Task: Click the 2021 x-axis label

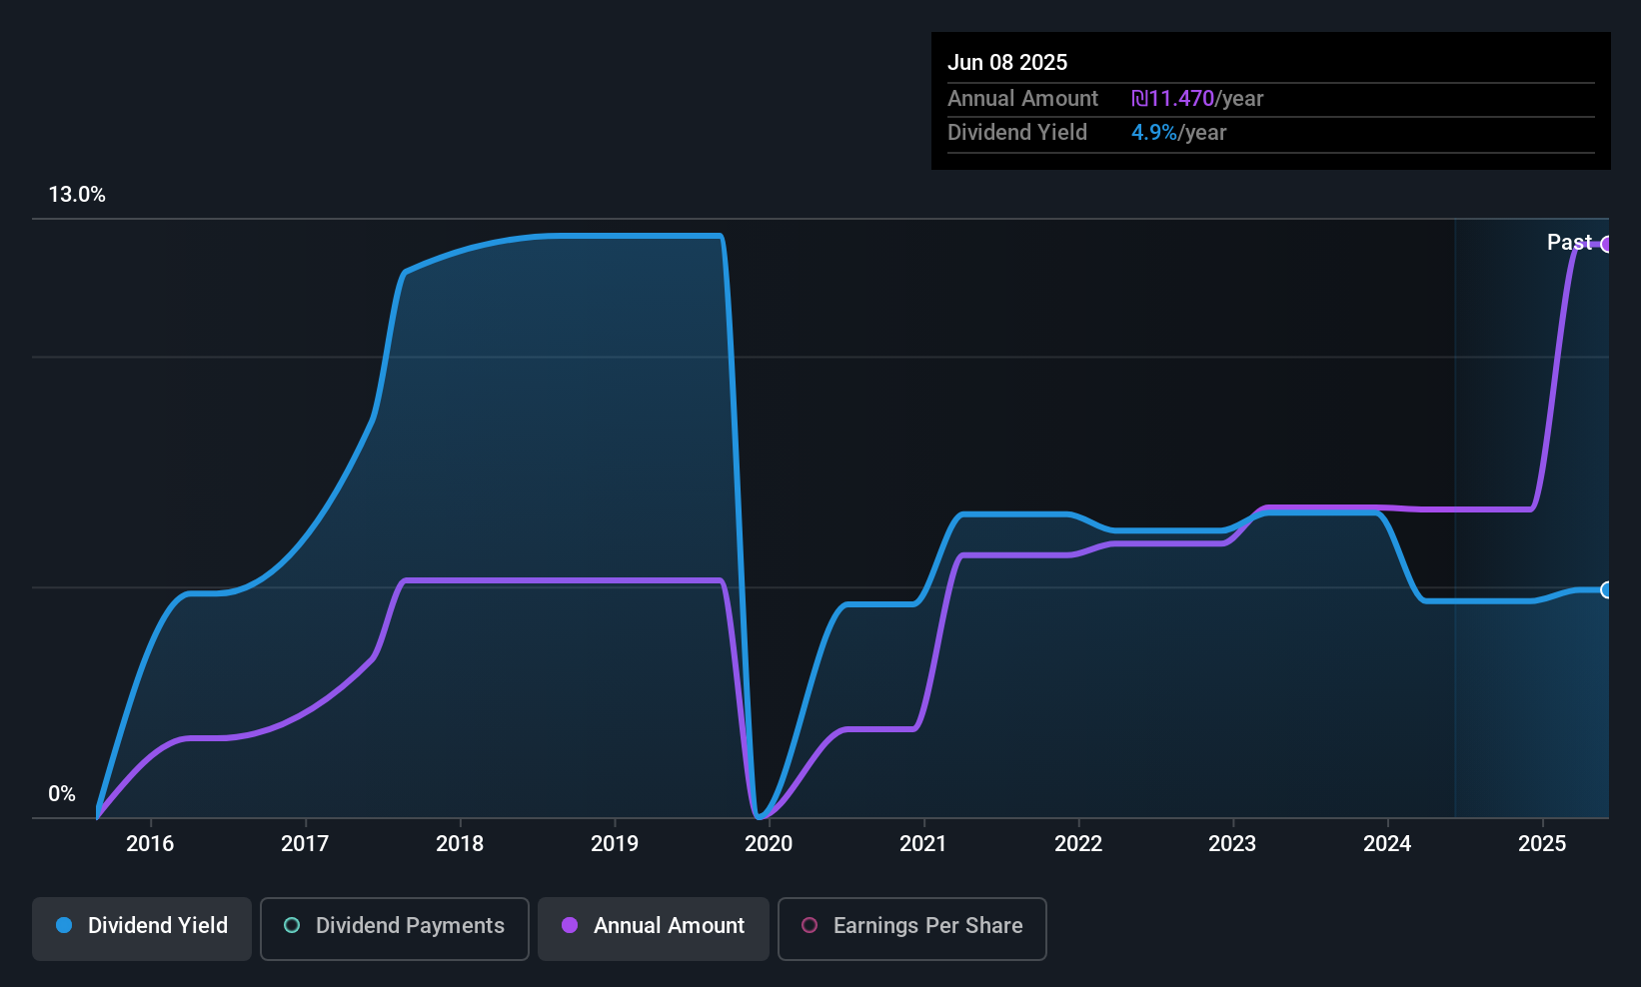Action: pyautogui.click(x=923, y=843)
